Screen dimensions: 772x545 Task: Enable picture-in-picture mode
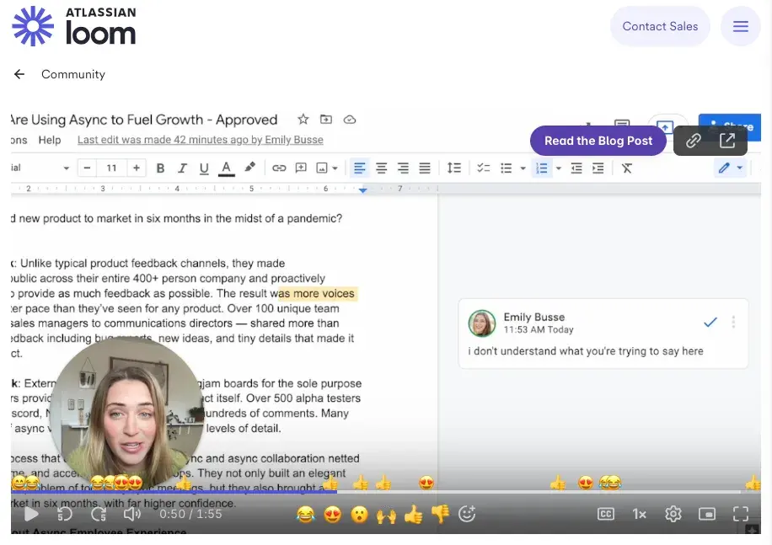click(706, 514)
